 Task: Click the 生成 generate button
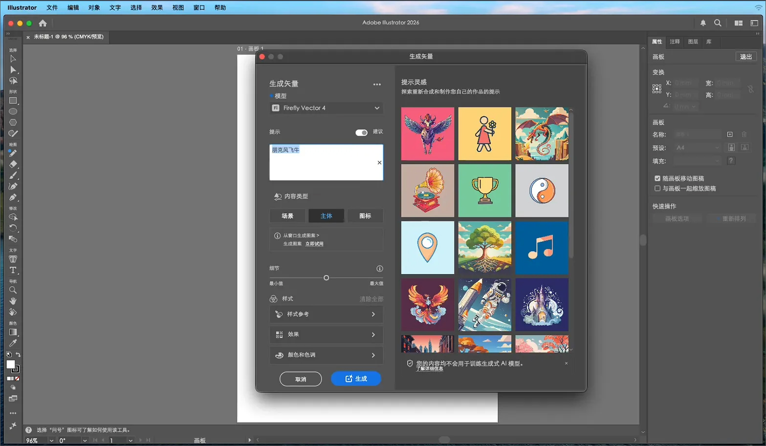pyautogui.click(x=356, y=379)
